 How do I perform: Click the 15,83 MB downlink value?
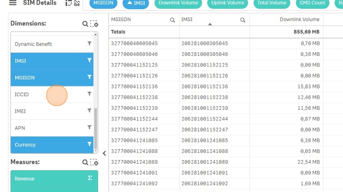click(x=309, y=86)
